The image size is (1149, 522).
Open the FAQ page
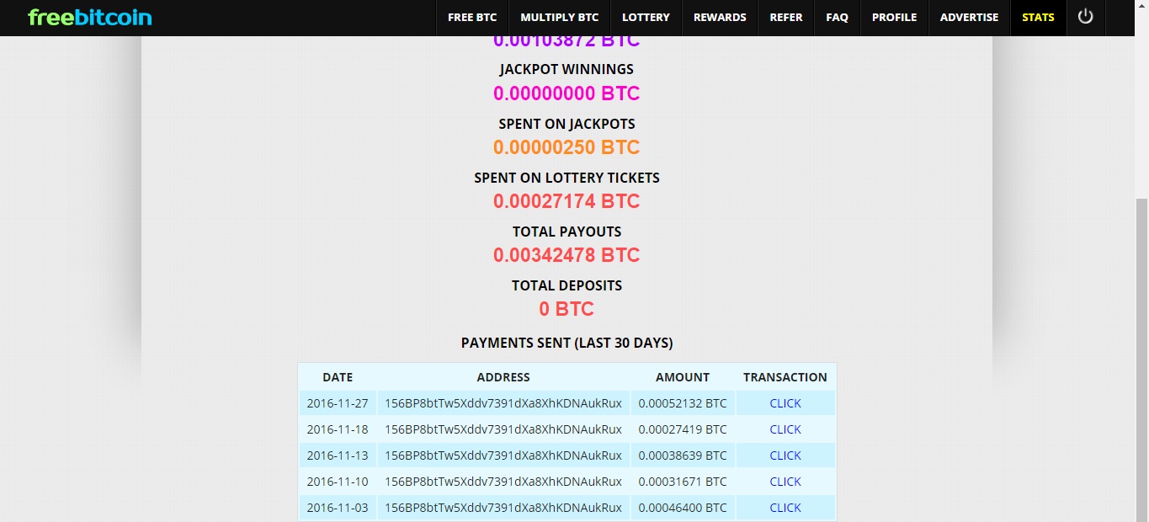[838, 17]
